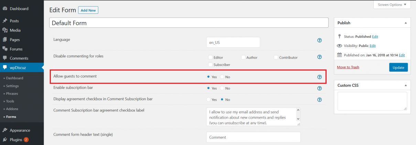The image size is (416, 145).
Task: Select Yes for Display agreement checkbox option
Action: coord(208,99)
